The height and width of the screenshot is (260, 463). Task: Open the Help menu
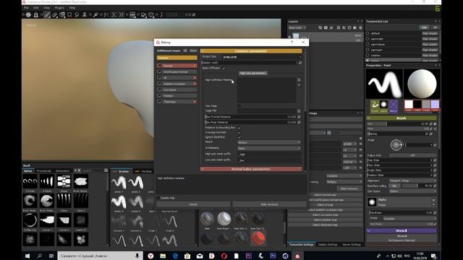tap(72, 8)
